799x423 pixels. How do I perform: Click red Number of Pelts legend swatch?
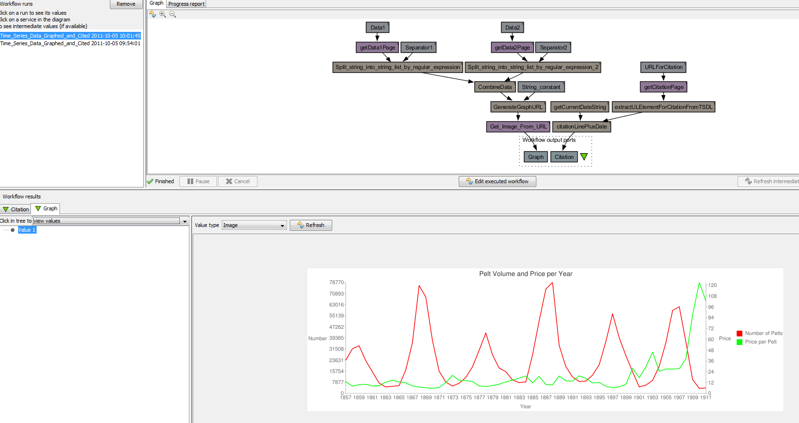[740, 334]
